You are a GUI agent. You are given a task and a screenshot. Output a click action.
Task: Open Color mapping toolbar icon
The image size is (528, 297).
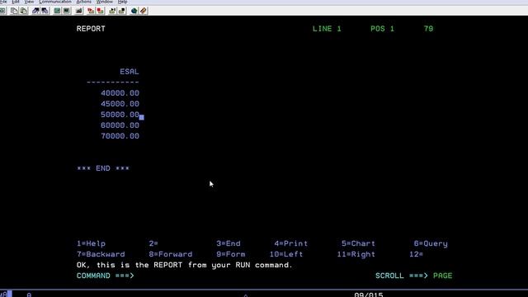(66, 11)
